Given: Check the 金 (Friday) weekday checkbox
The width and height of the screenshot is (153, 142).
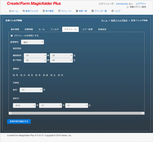Looking at the screenshot, I should 44,75.
